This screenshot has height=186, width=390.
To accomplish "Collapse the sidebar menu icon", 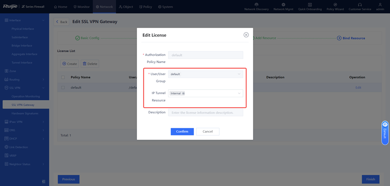I will (43, 181).
